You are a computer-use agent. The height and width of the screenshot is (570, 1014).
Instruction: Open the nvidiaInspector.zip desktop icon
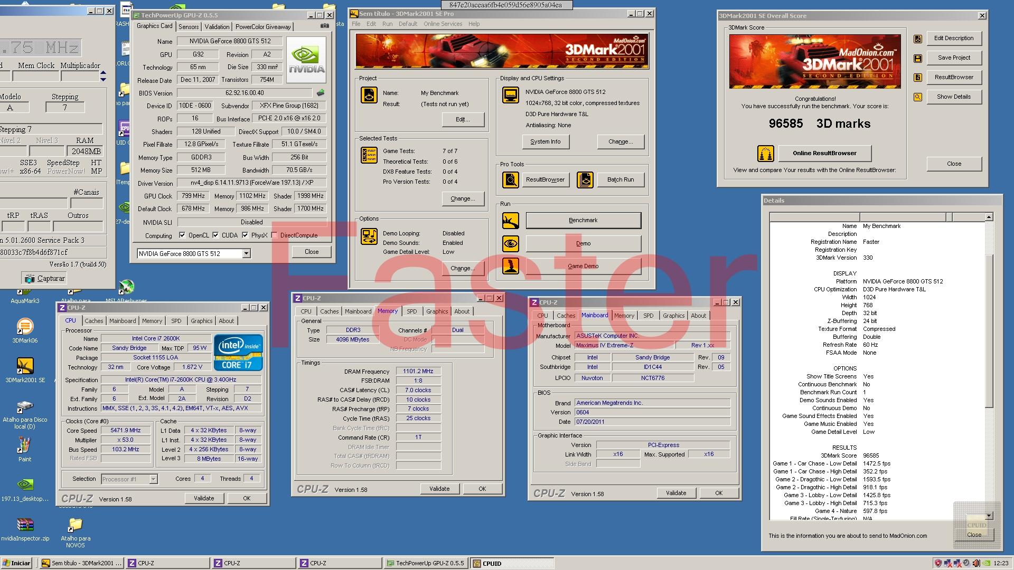(25, 529)
